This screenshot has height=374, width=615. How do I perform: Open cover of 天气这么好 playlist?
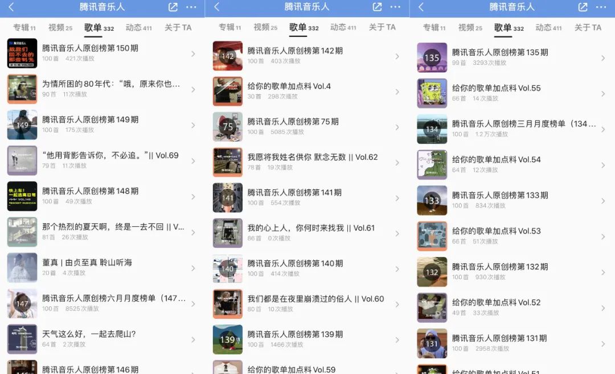click(22, 339)
